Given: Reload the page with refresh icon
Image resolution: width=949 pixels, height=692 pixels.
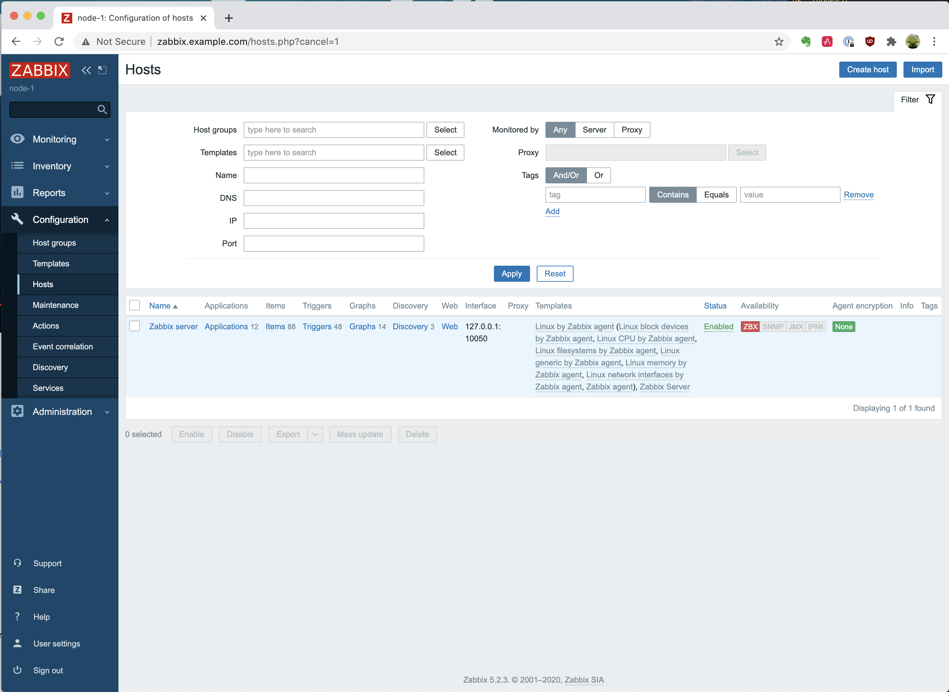Looking at the screenshot, I should (59, 41).
